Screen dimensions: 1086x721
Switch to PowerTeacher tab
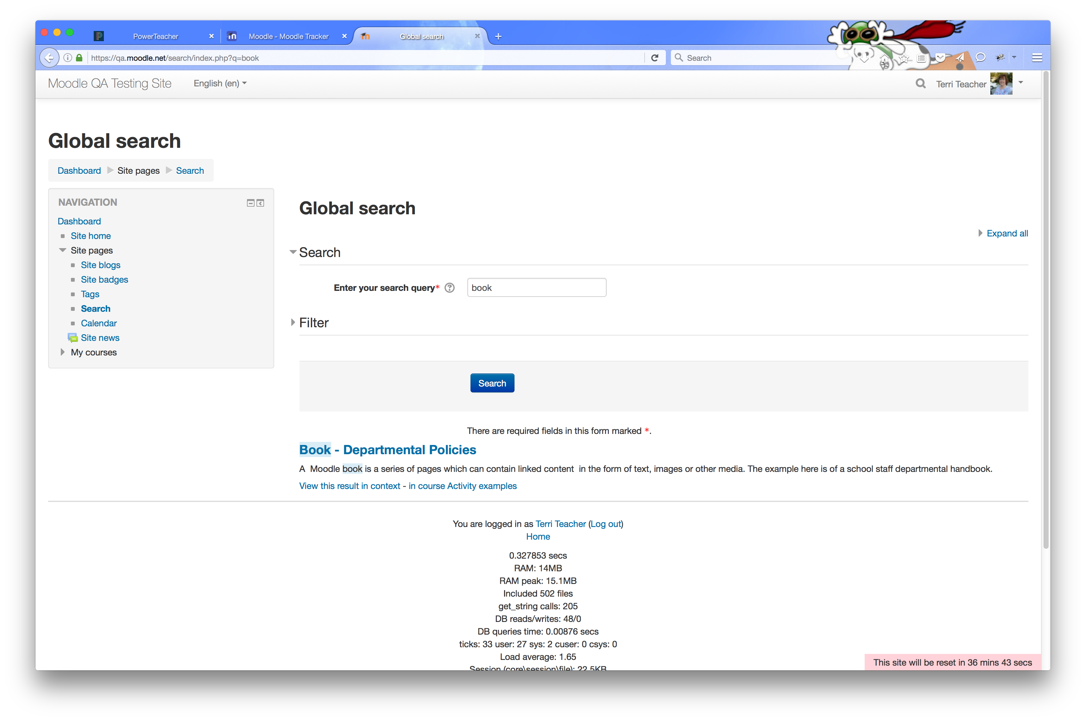click(x=155, y=36)
